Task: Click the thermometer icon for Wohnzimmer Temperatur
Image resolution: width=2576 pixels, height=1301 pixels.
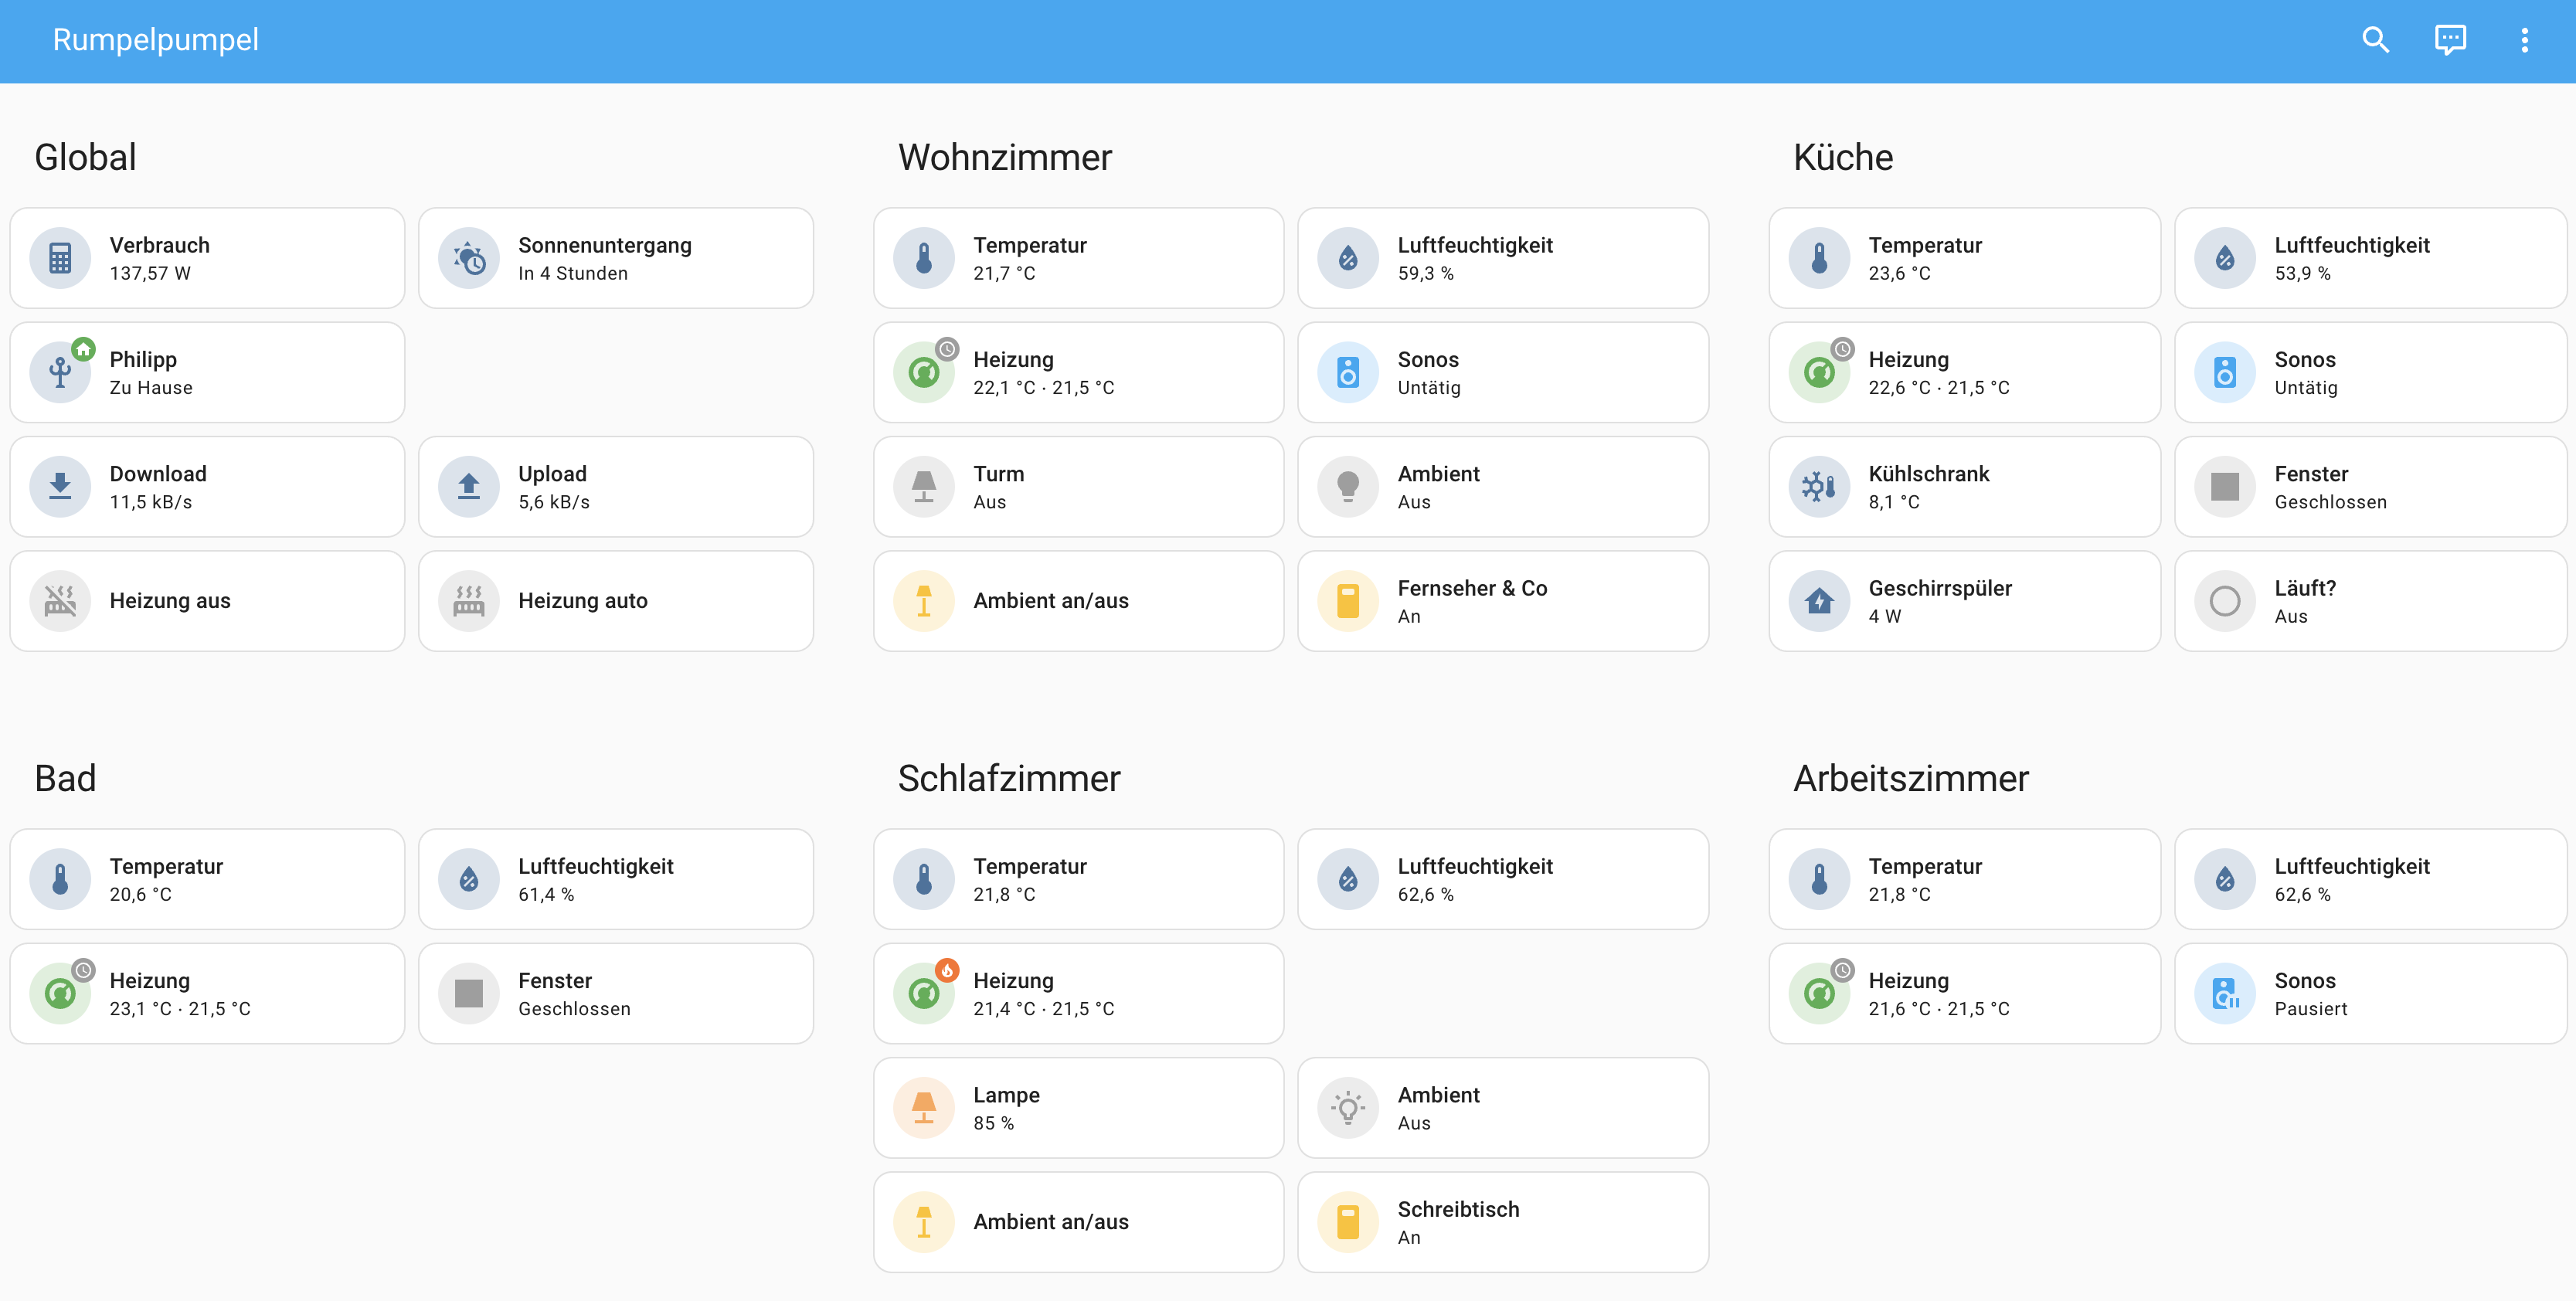Action: (x=925, y=257)
